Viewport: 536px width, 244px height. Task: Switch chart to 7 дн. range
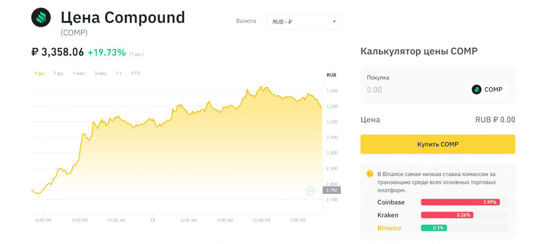[x=59, y=73]
